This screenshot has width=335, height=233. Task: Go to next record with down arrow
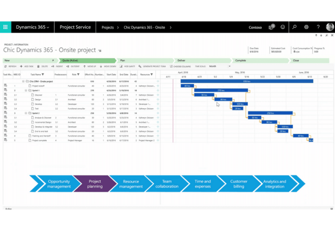[321, 35]
